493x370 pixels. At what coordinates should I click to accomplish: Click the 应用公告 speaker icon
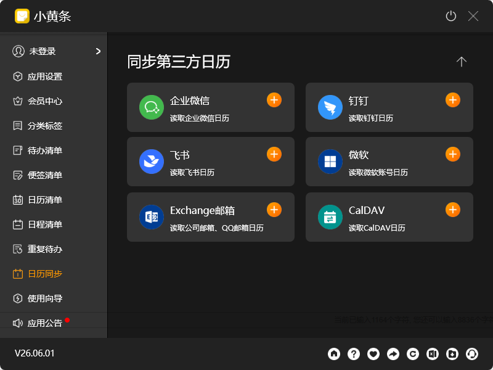18,323
